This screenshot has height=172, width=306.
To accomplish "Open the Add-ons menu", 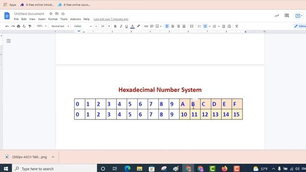I will point(76,19).
